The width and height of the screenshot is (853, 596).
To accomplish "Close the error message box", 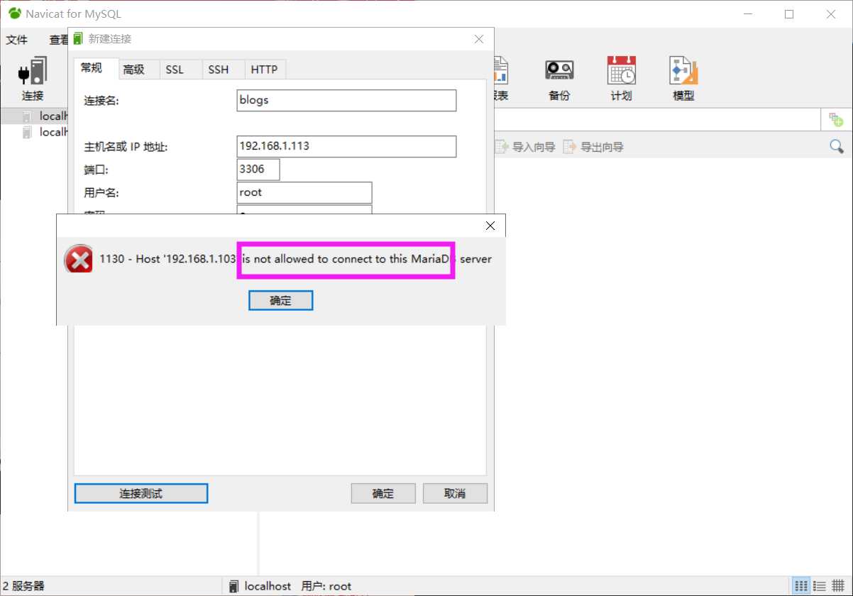I will 490,226.
